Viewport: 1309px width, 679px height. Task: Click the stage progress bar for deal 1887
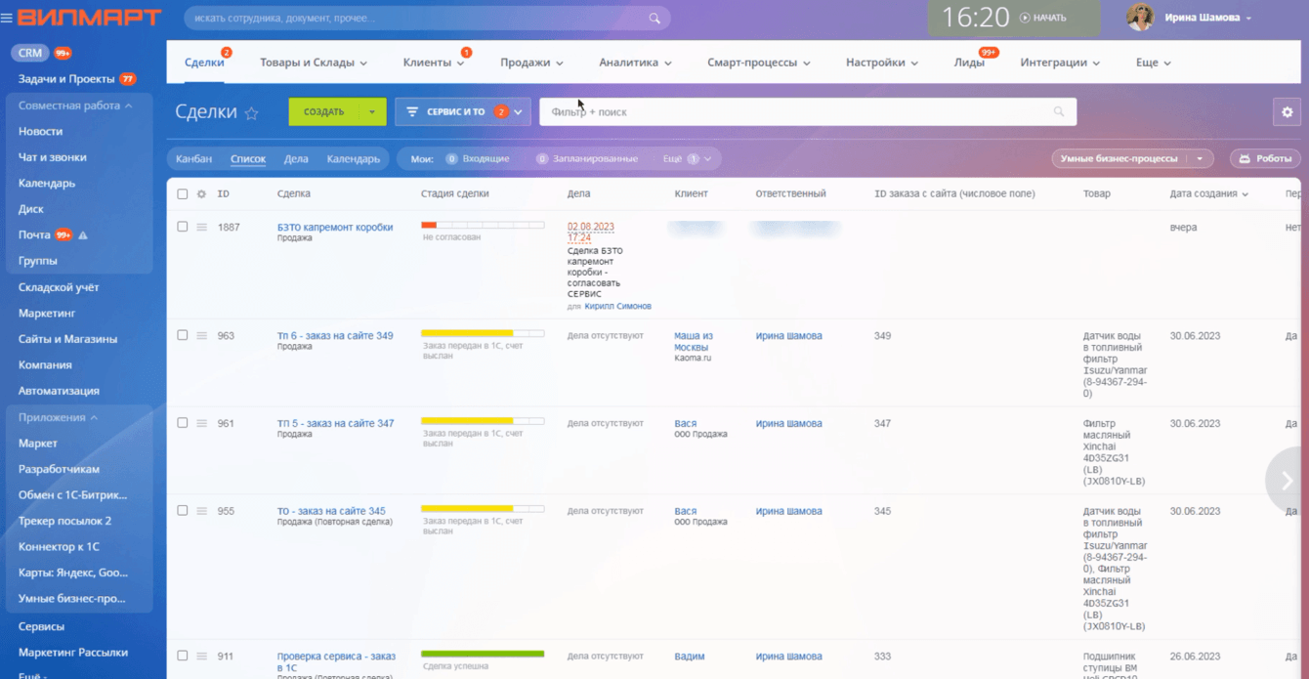483,225
